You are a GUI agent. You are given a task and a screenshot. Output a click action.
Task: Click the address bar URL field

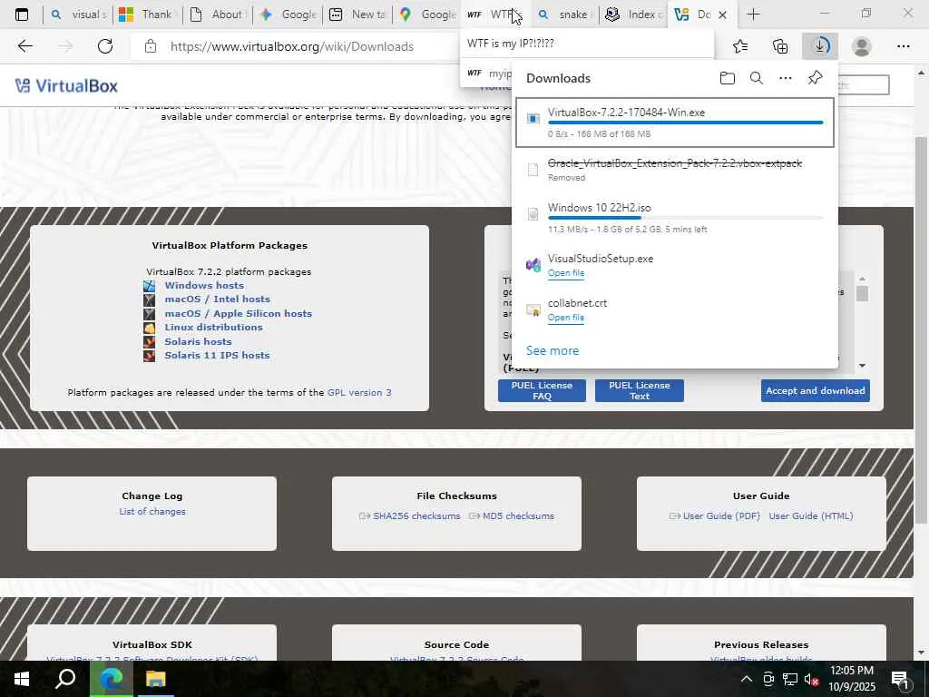(x=291, y=46)
